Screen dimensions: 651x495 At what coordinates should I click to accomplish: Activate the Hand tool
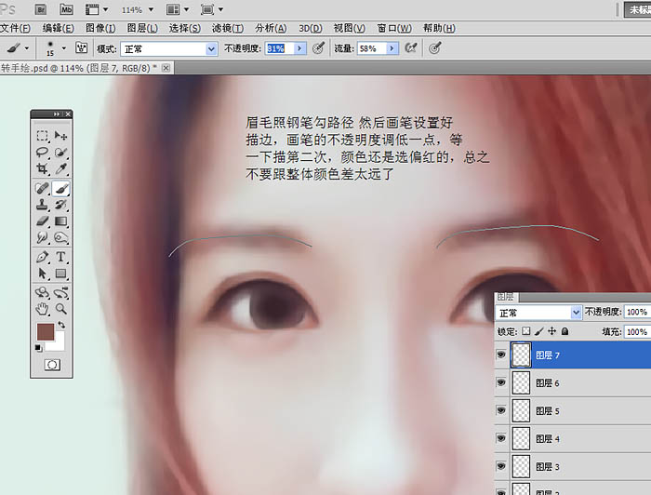pyautogui.click(x=42, y=308)
